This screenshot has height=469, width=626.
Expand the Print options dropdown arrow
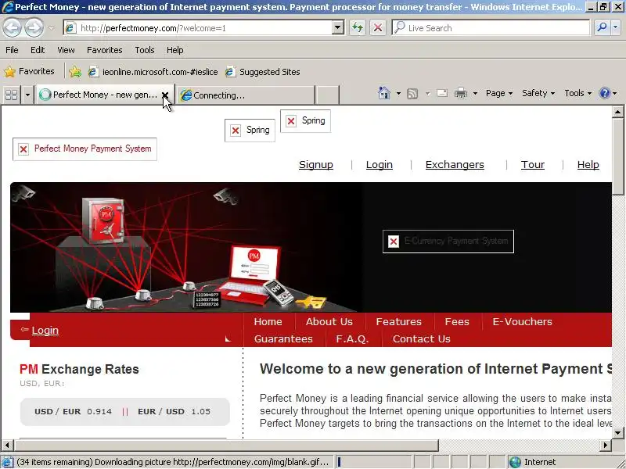tap(475, 93)
